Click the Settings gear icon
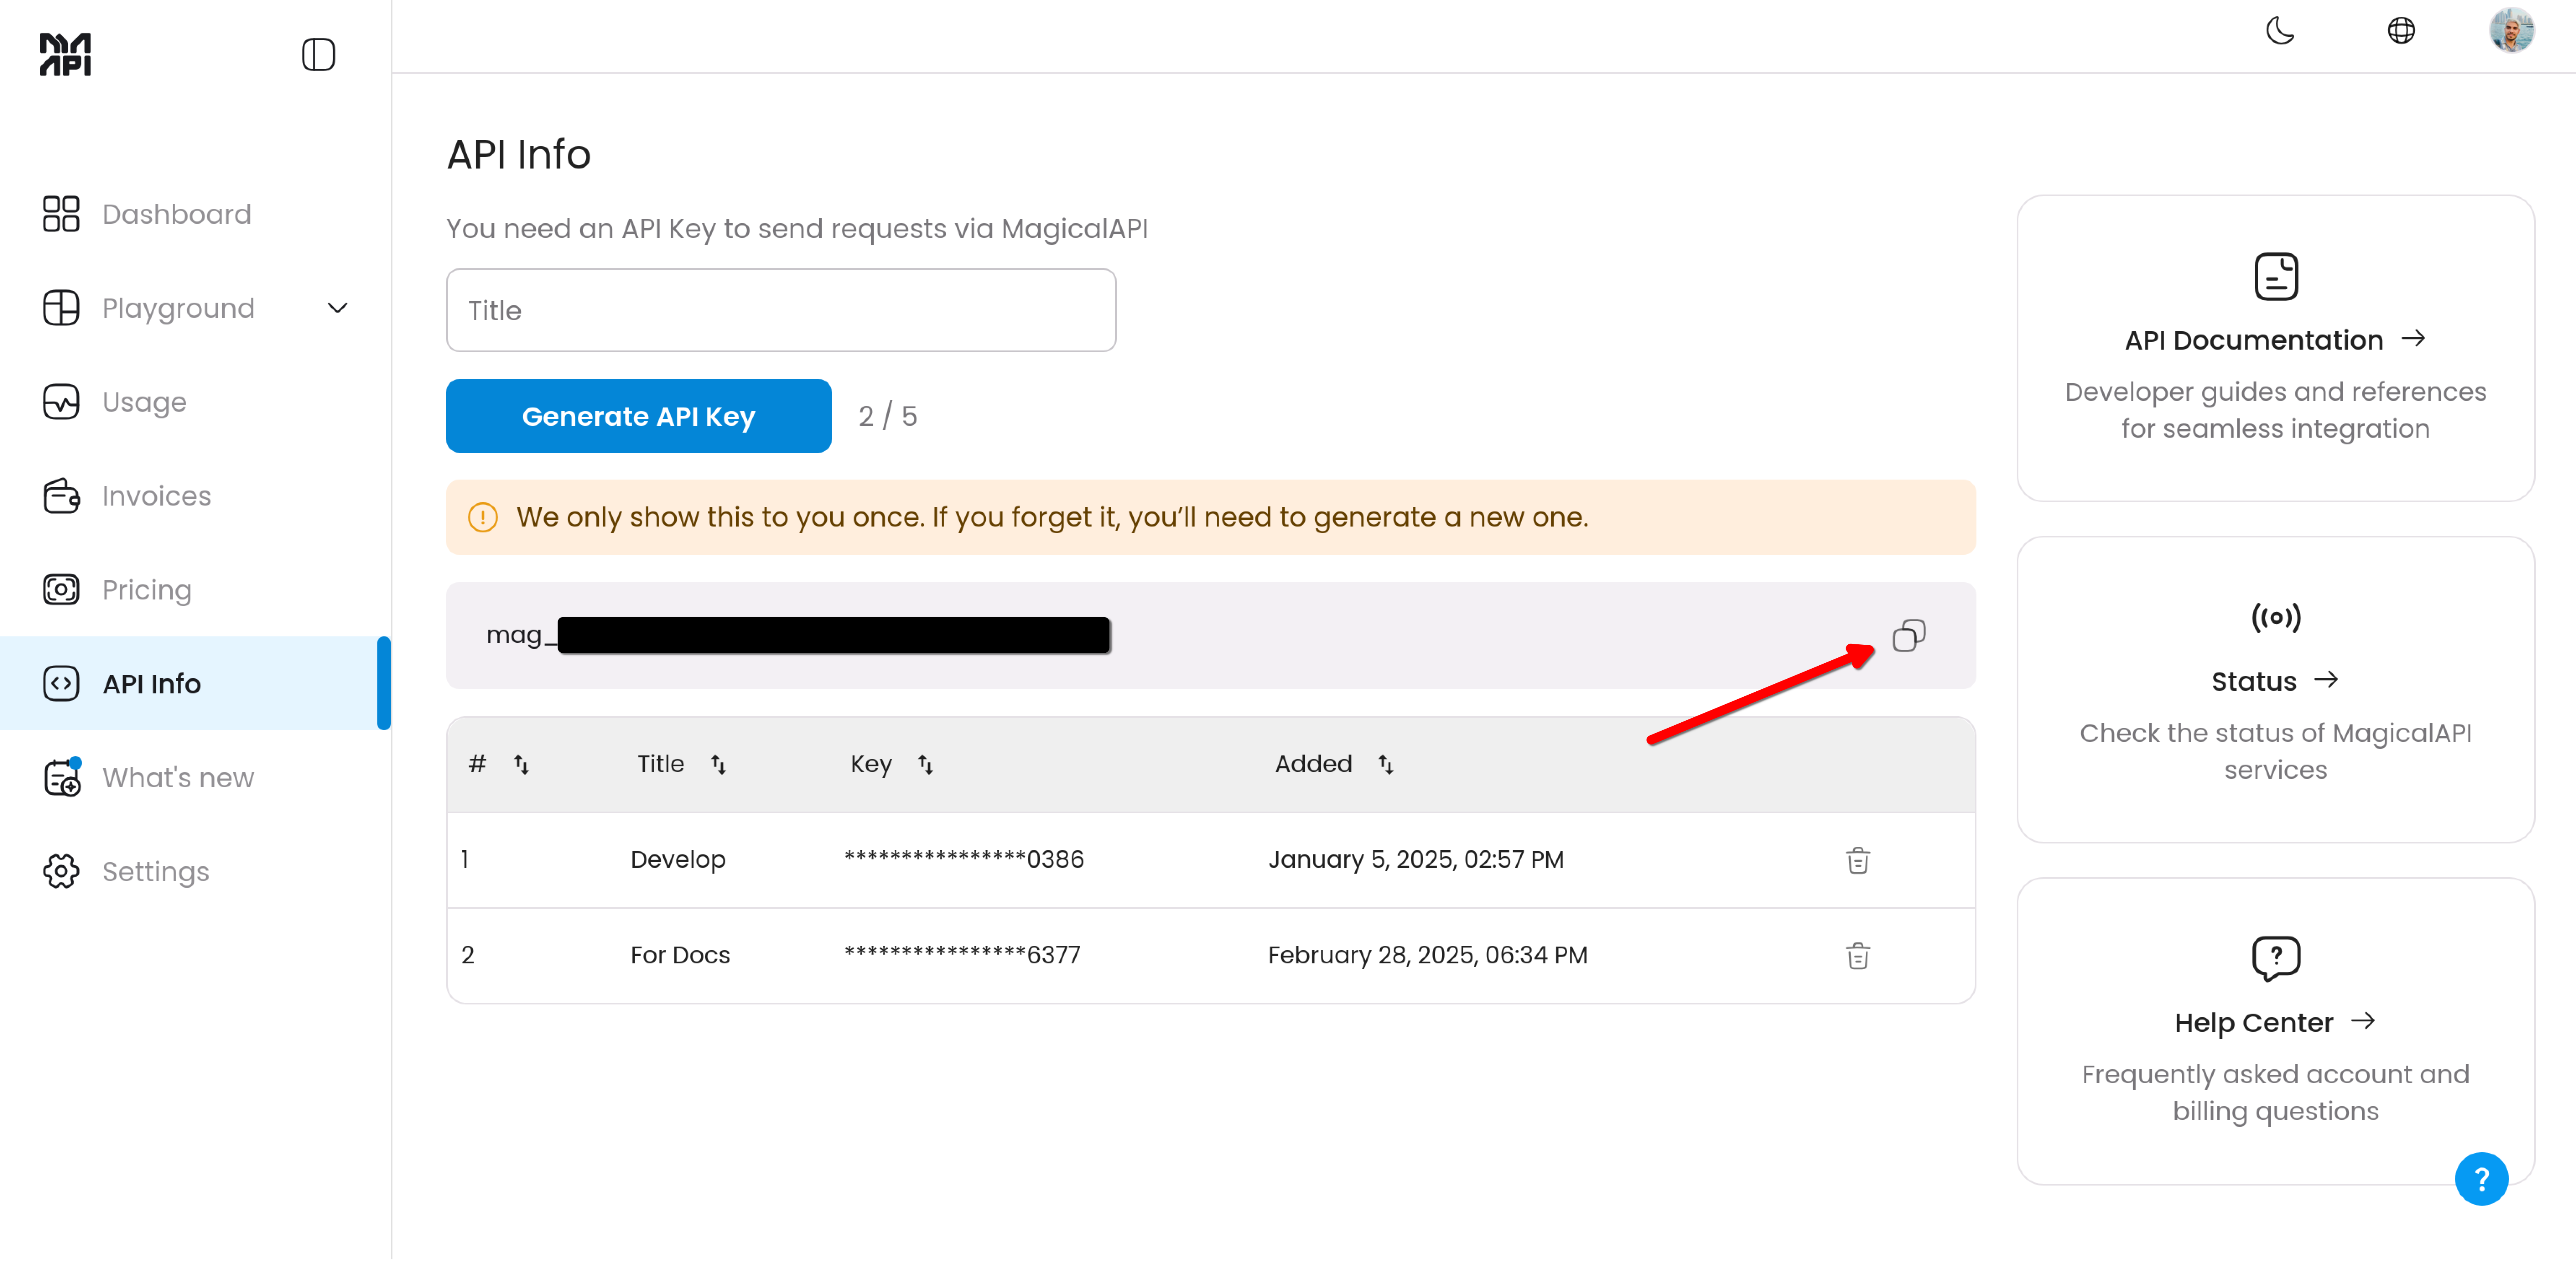Image resolution: width=2576 pixels, height=1261 pixels. (x=61, y=872)
